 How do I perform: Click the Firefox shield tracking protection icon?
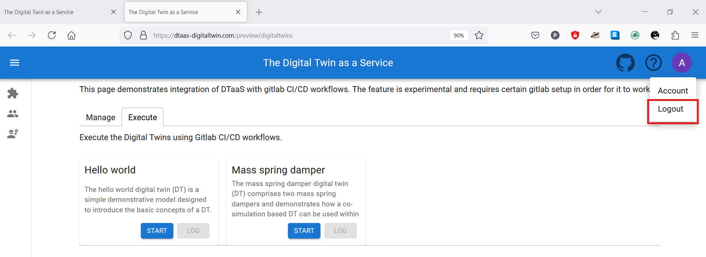pos(128,35)
